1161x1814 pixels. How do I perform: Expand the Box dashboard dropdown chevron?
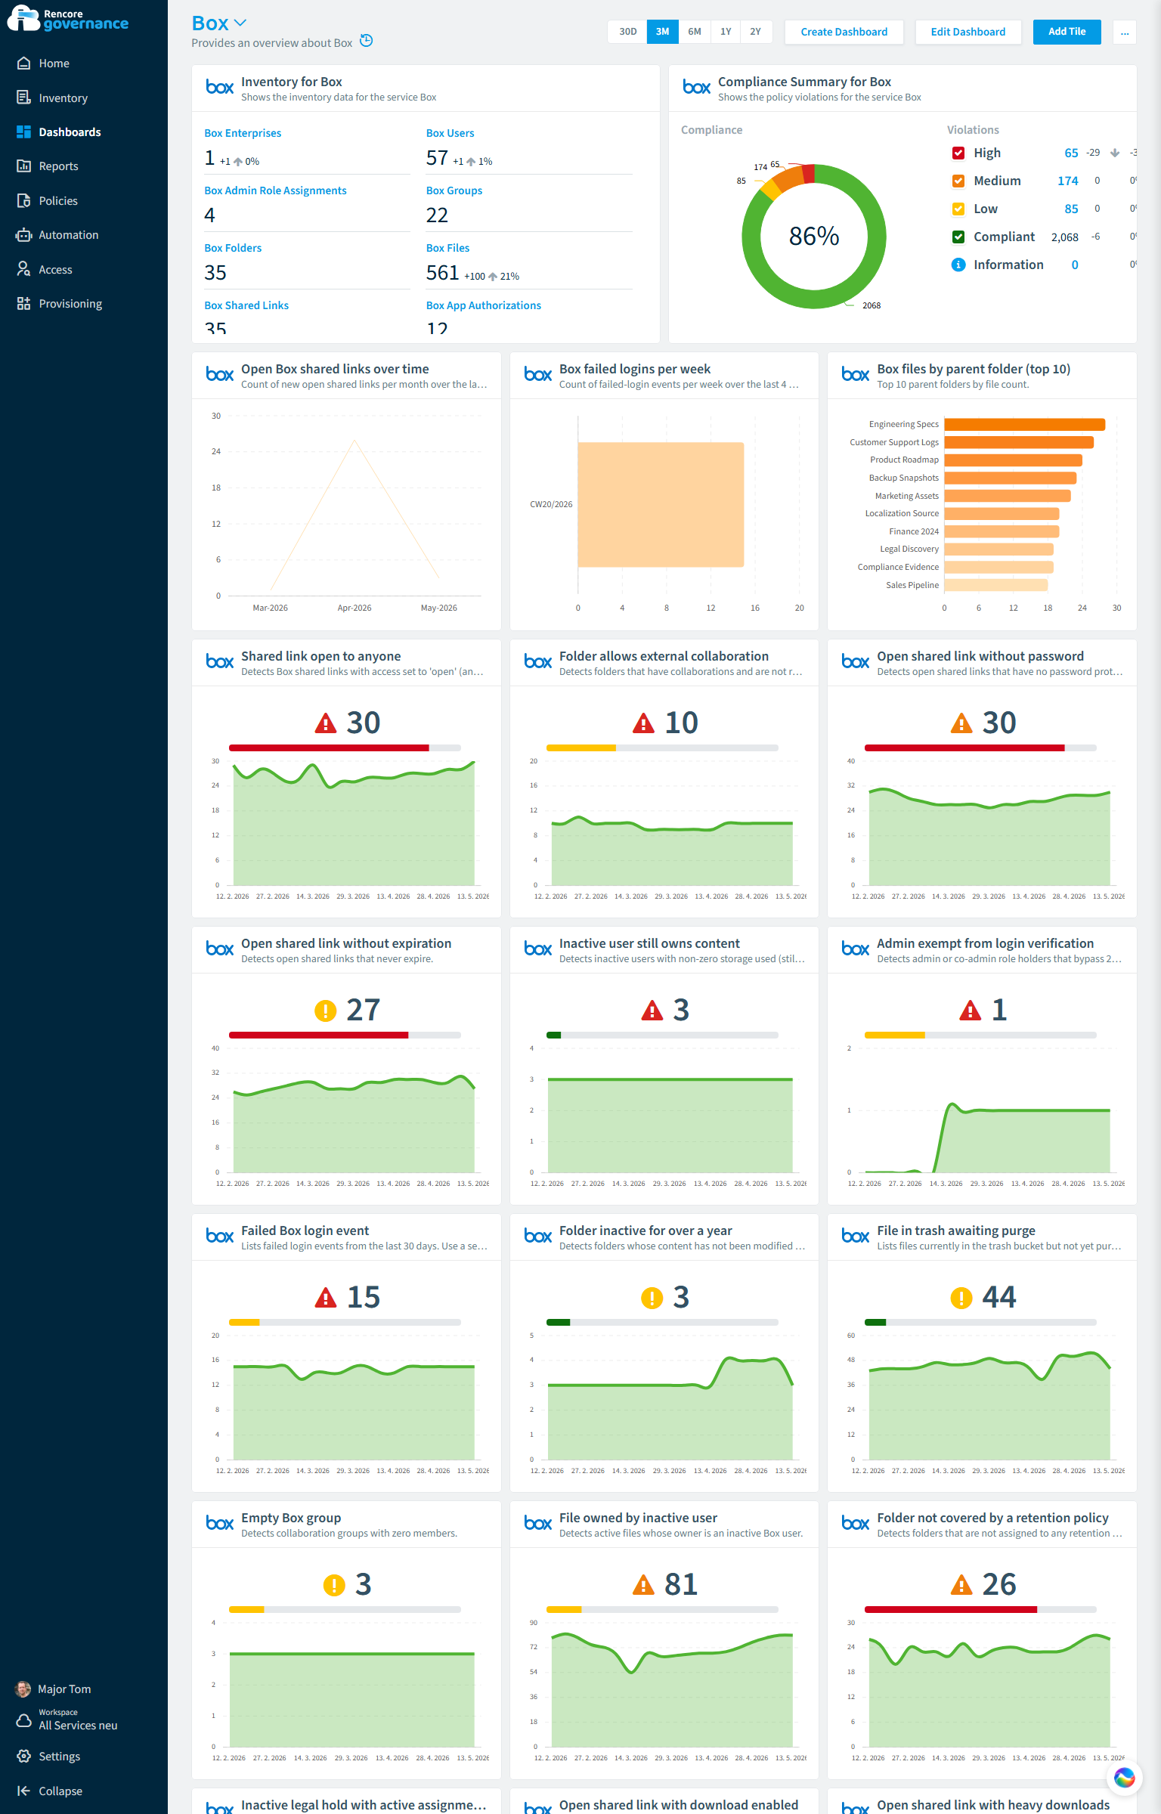(240, 23)
